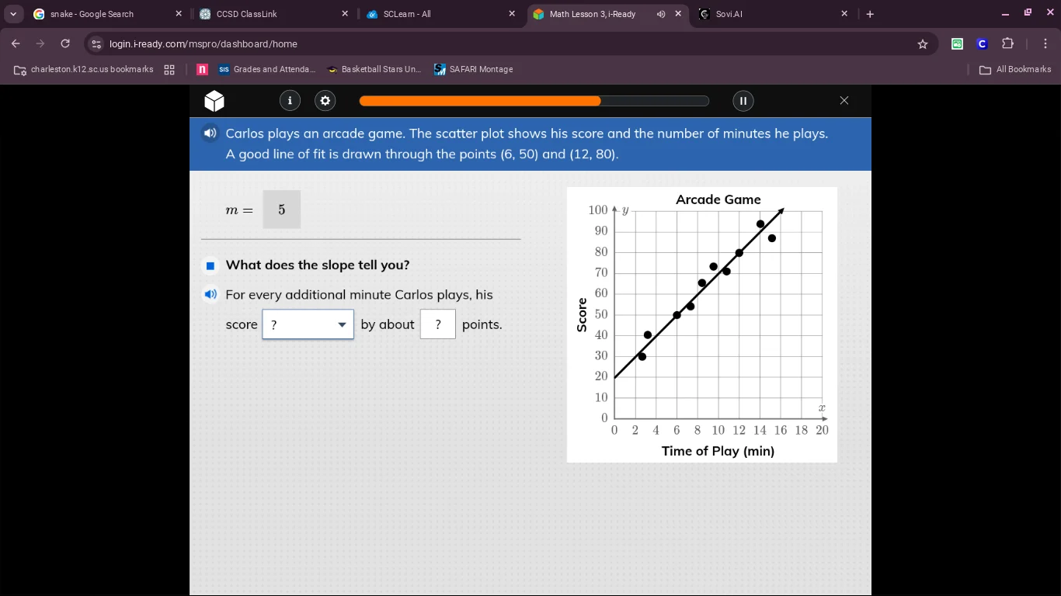Bookmark this page using the star icon
Viewport: 1061px width, 596px height.
pos(923,44)
